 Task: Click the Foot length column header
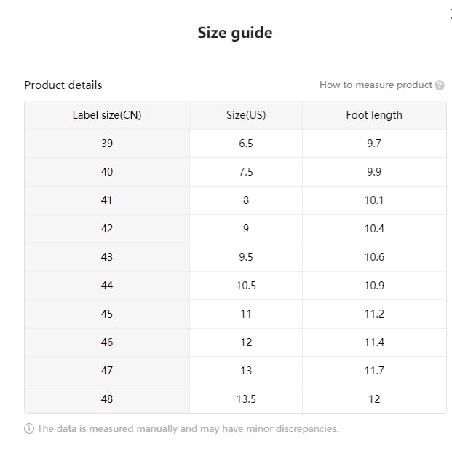374,115
